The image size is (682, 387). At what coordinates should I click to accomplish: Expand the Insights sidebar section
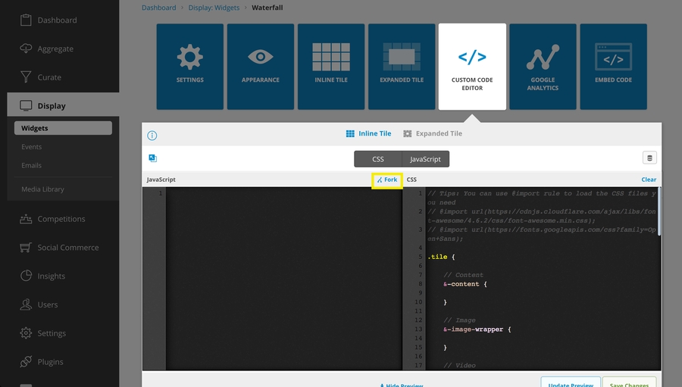tap(51, 276)
